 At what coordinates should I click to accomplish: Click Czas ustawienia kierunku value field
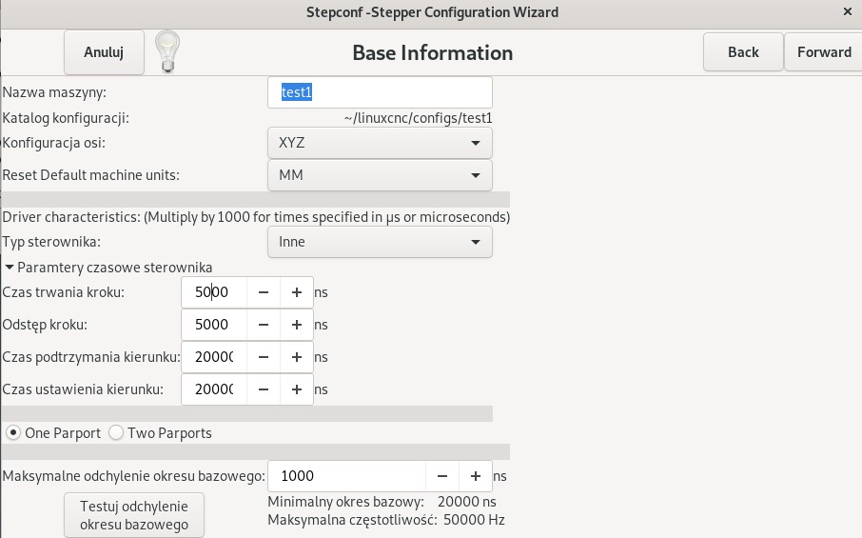point(214,389)
